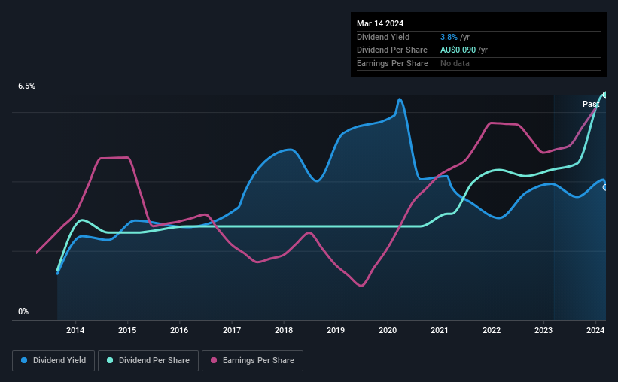Click the 0% y-axis label
The height and width of the screenshot is (382, 618).
[x=23, y=311]
